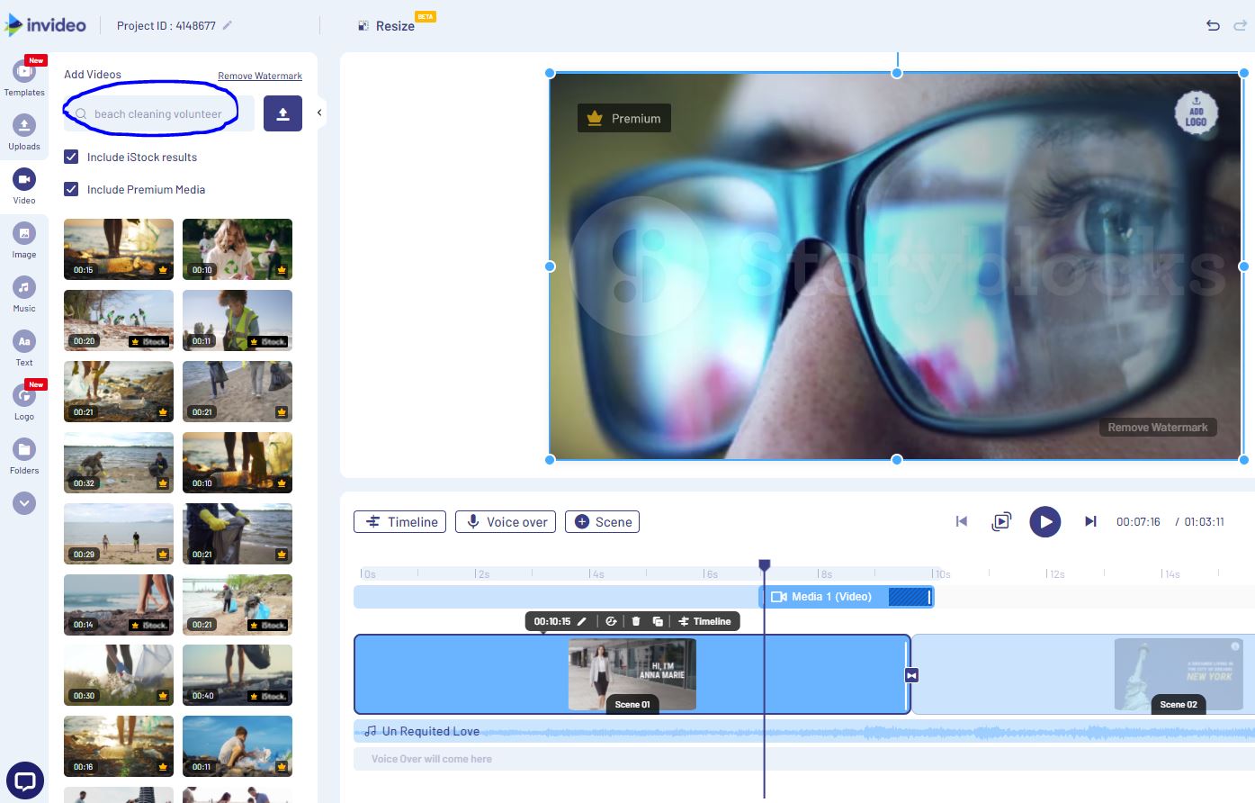This screenshot has height=803, width=1255.
Task: Choose the 00:15 beach video thumbnail
Action: [x=119, y=249]
